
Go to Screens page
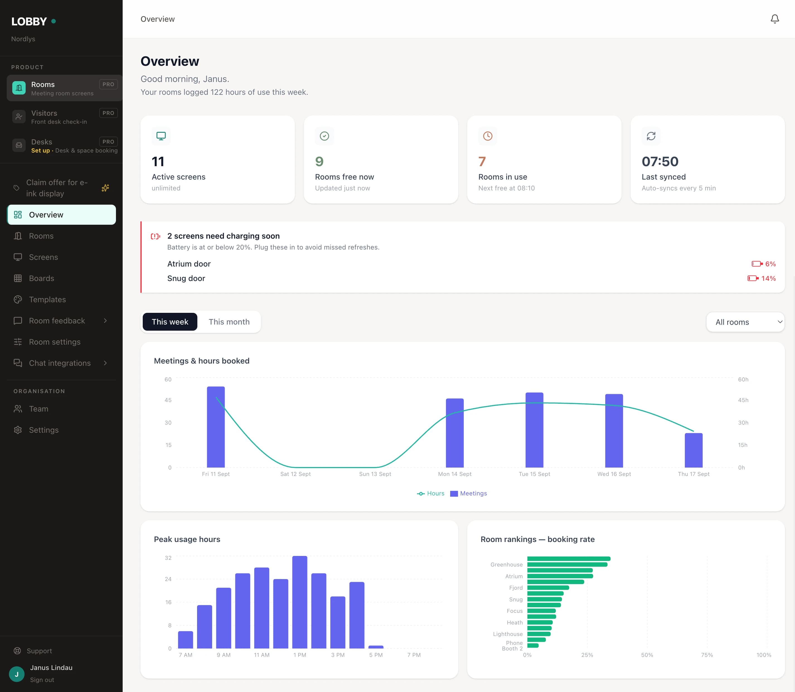pos(61,257)
